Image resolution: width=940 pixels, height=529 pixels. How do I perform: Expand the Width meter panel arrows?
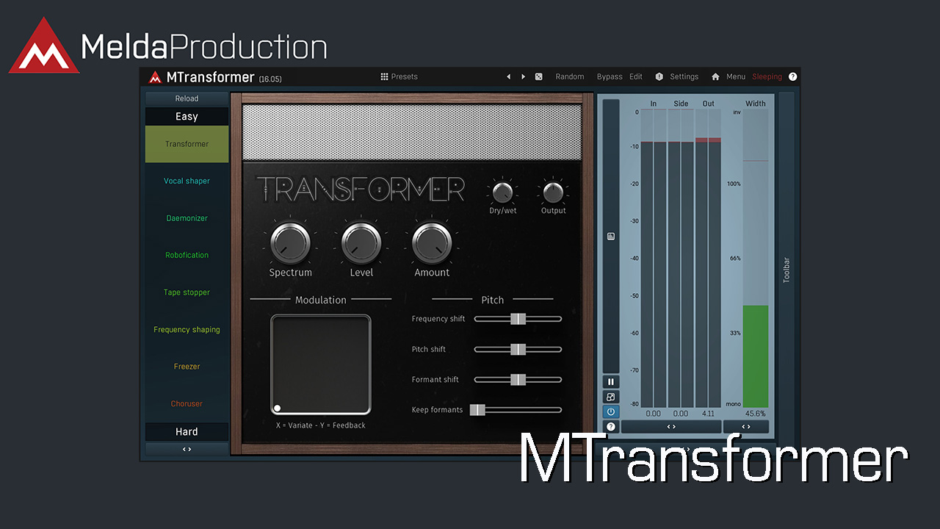point(745,427)
